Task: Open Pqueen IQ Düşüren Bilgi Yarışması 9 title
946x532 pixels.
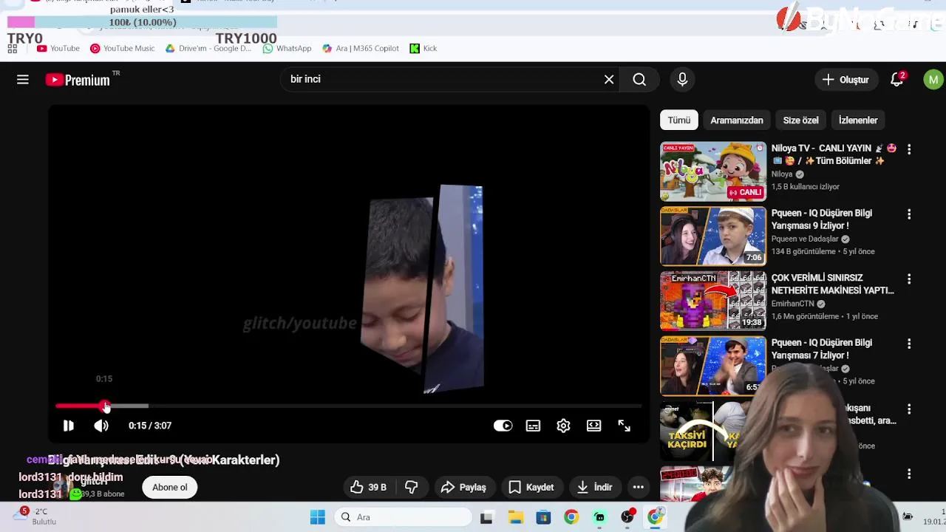Action: (822, 219)
